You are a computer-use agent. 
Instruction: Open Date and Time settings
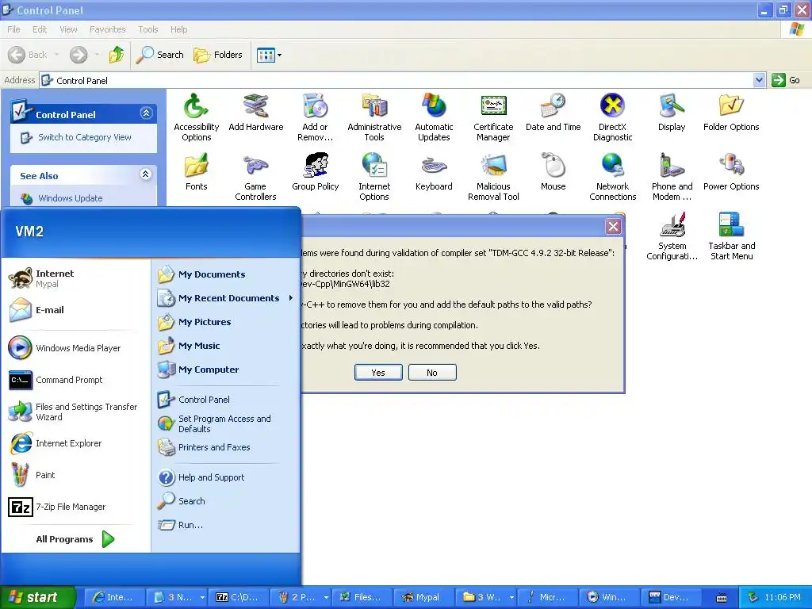coord(553,113)
